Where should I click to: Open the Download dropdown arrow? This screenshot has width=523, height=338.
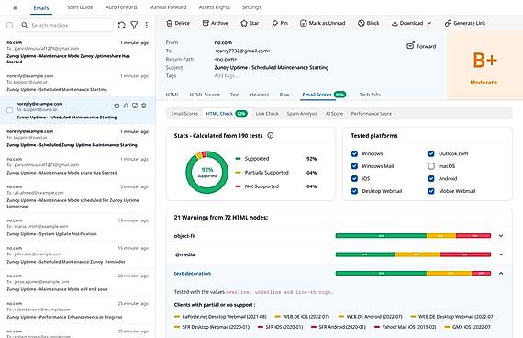coord(429,23)
